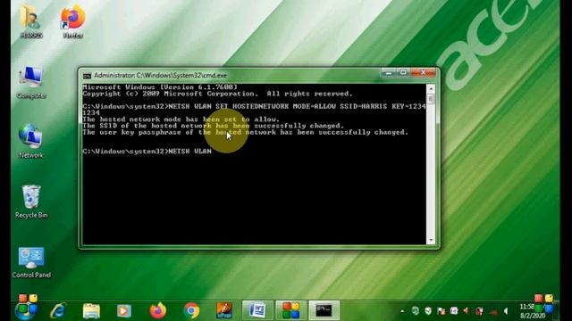Screen dimensions: 572x321
Task: Click the cmd scrollbar up arrow
Action: coord(431,88)
